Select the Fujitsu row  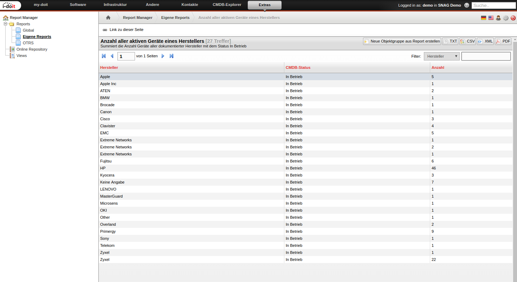[x=305, y=161]
